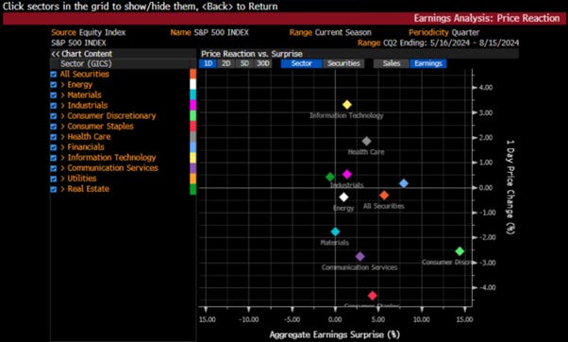Toggle the Utilities sector checkbox
The width and height of the screenshot is (568, 342).
tap(54, 179)
